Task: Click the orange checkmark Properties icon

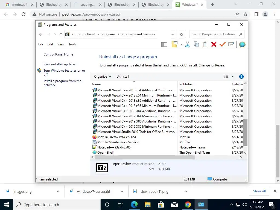Action: pyautogui.click(x=223, y=44)
